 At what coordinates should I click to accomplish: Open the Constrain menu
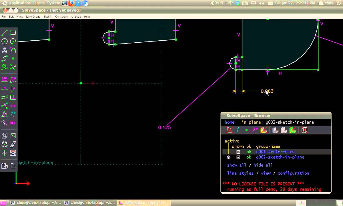61,17
